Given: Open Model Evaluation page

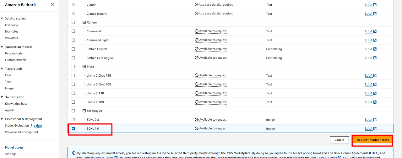Looking at the screenshot, I should (x=17, y=126).
